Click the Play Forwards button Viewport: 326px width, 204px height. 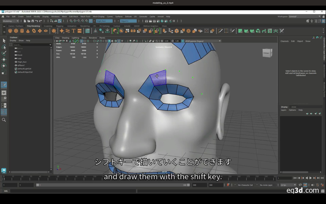tap(311, 178)
